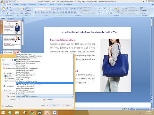154x115 pixels.
Task: Open the Office button menu
Action: (x=3, y=3)
